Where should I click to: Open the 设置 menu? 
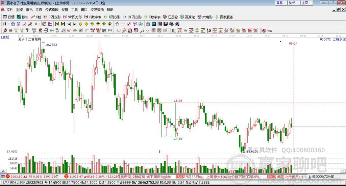[65, 10]
